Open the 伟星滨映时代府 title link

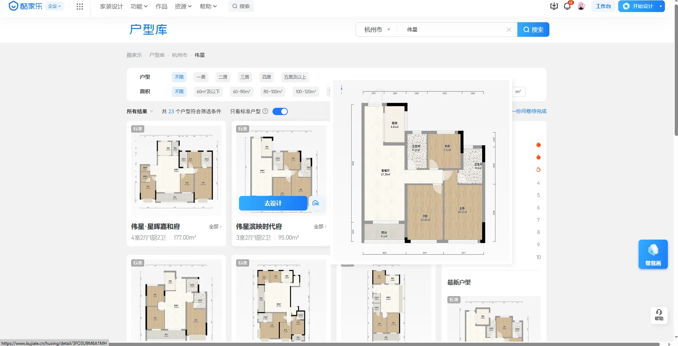[x=259, y=227]
